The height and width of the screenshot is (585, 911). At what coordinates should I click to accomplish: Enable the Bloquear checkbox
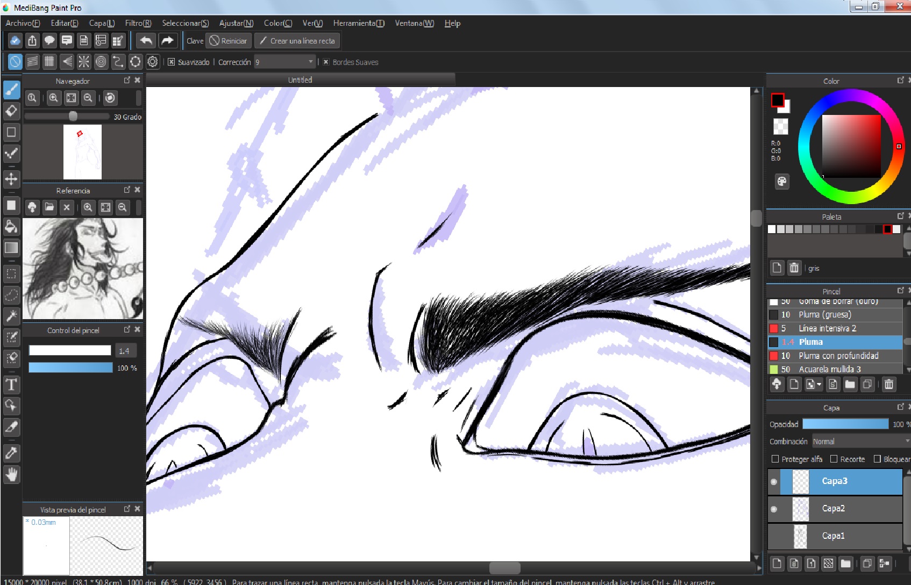877,459
